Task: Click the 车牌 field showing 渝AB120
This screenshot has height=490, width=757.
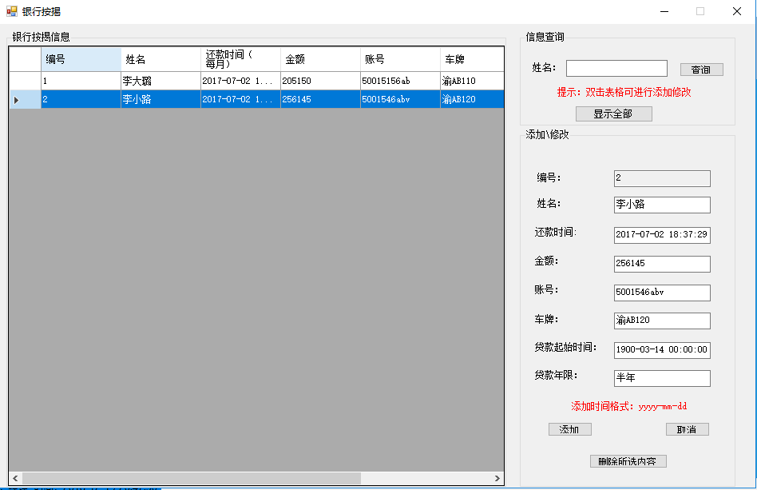Action: 662,321
